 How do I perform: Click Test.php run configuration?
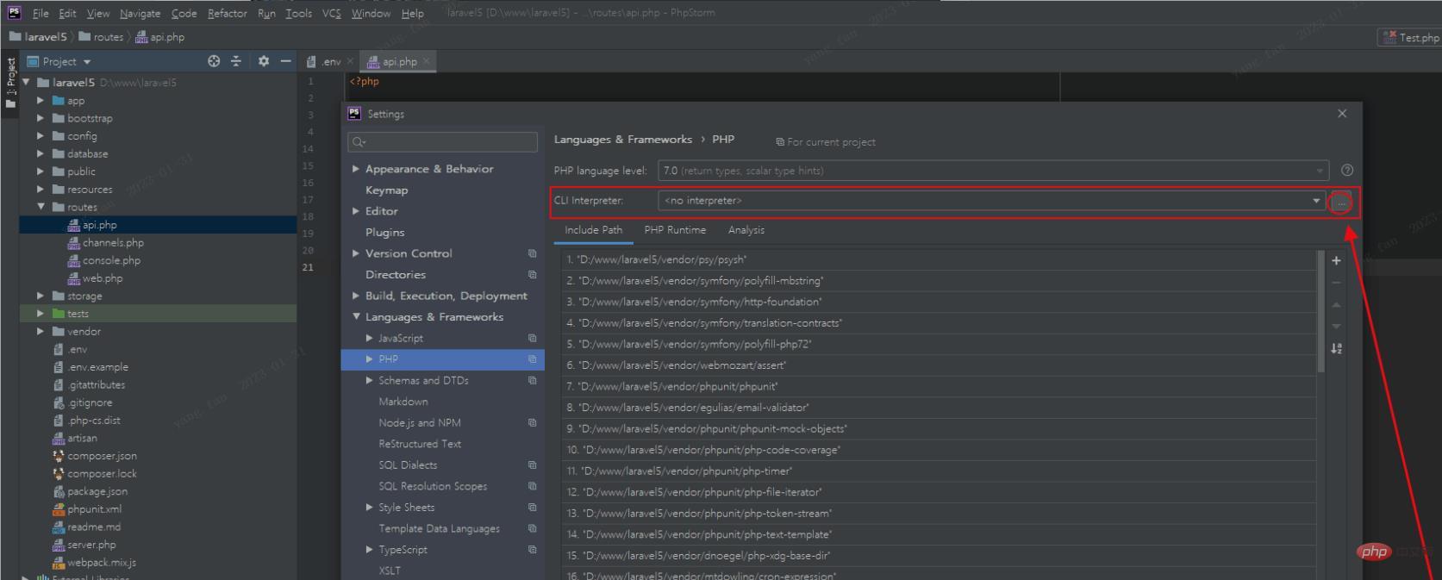pyautogui.click(x=1411, y=37)
